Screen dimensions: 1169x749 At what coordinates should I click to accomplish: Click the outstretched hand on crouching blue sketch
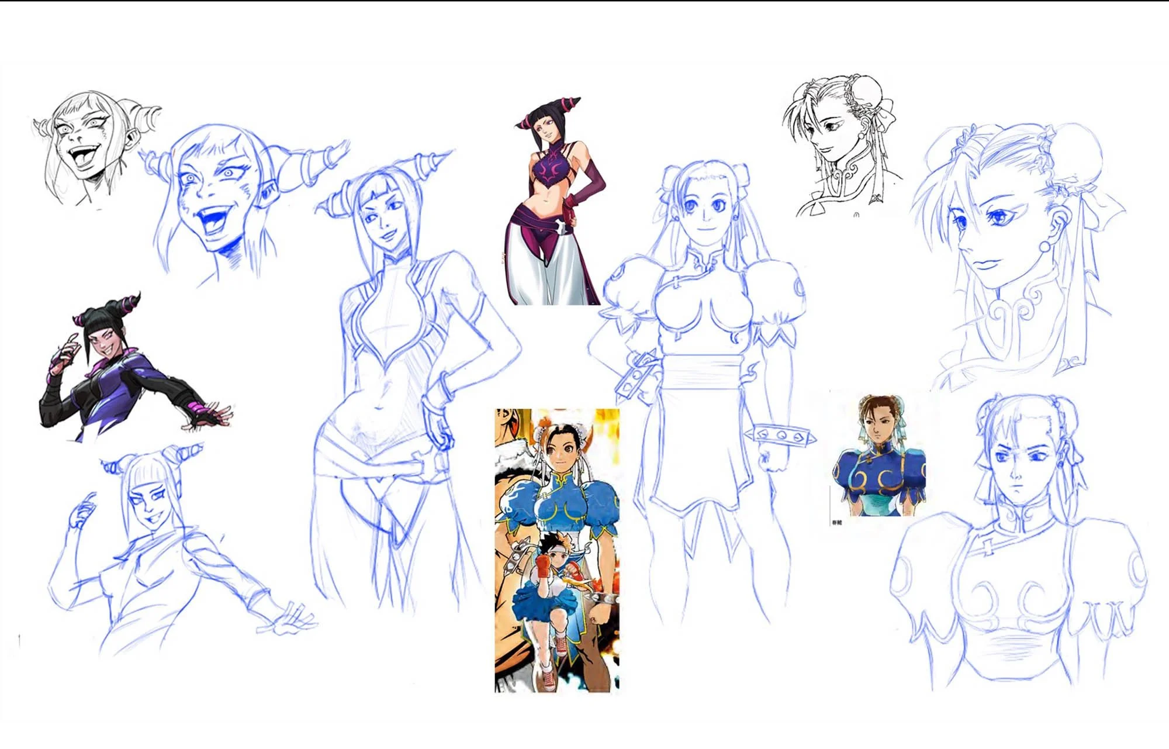tap(289, 621)
